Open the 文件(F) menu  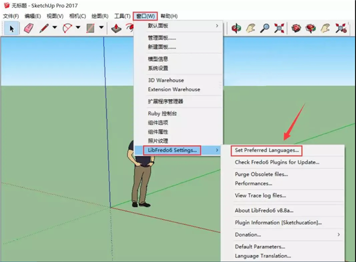[11, 15]
